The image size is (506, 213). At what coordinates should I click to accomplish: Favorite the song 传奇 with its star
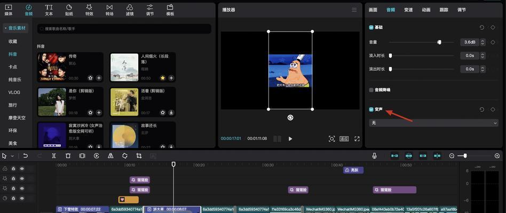(x=91, y=78)
